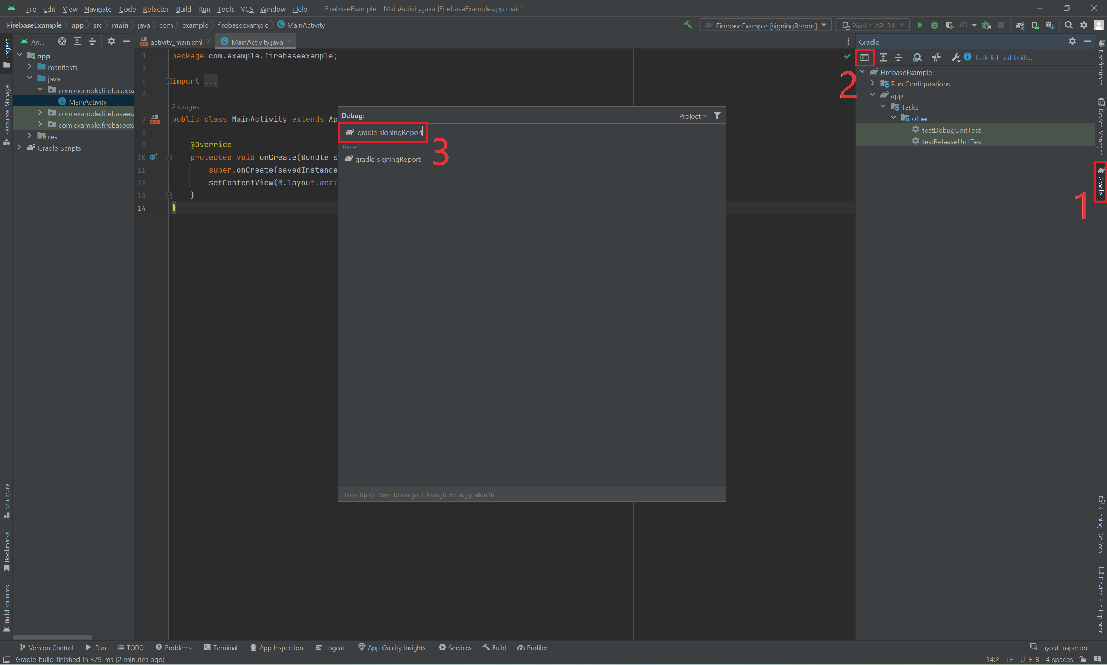Expand Run Configurations in Gradle panel
Screen dimensions: 1107x665
coord(872,83)
